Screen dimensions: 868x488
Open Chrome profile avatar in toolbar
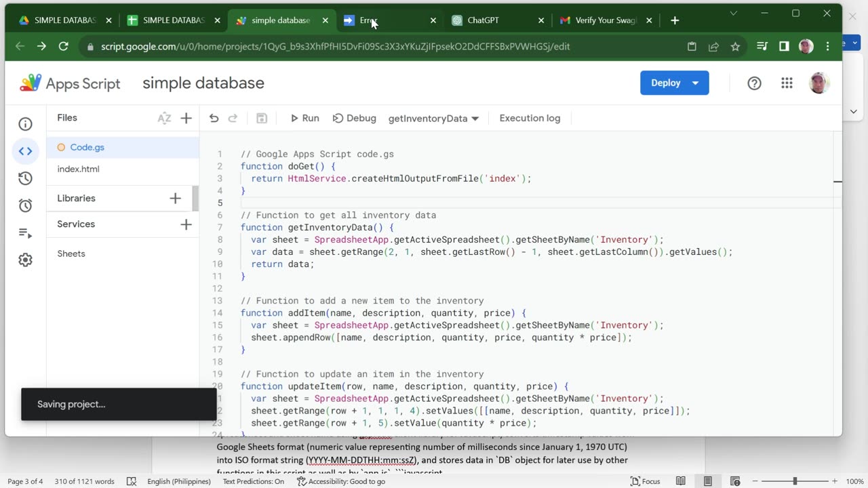click(x=806, y=47)
